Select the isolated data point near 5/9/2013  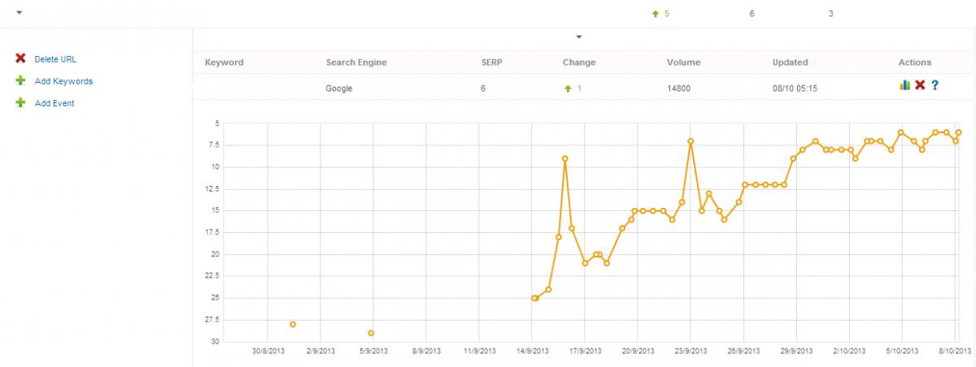point(371,333)
